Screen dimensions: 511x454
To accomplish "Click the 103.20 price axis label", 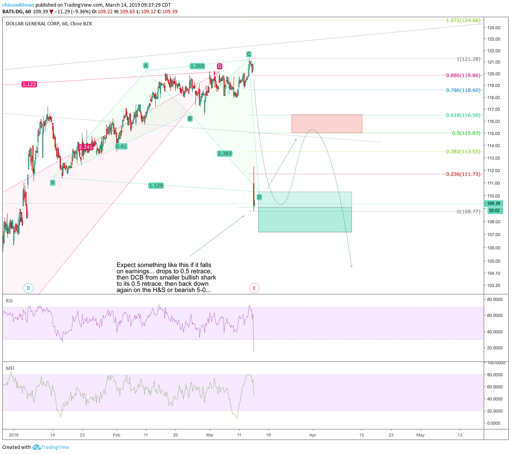I will click(493, 285).
